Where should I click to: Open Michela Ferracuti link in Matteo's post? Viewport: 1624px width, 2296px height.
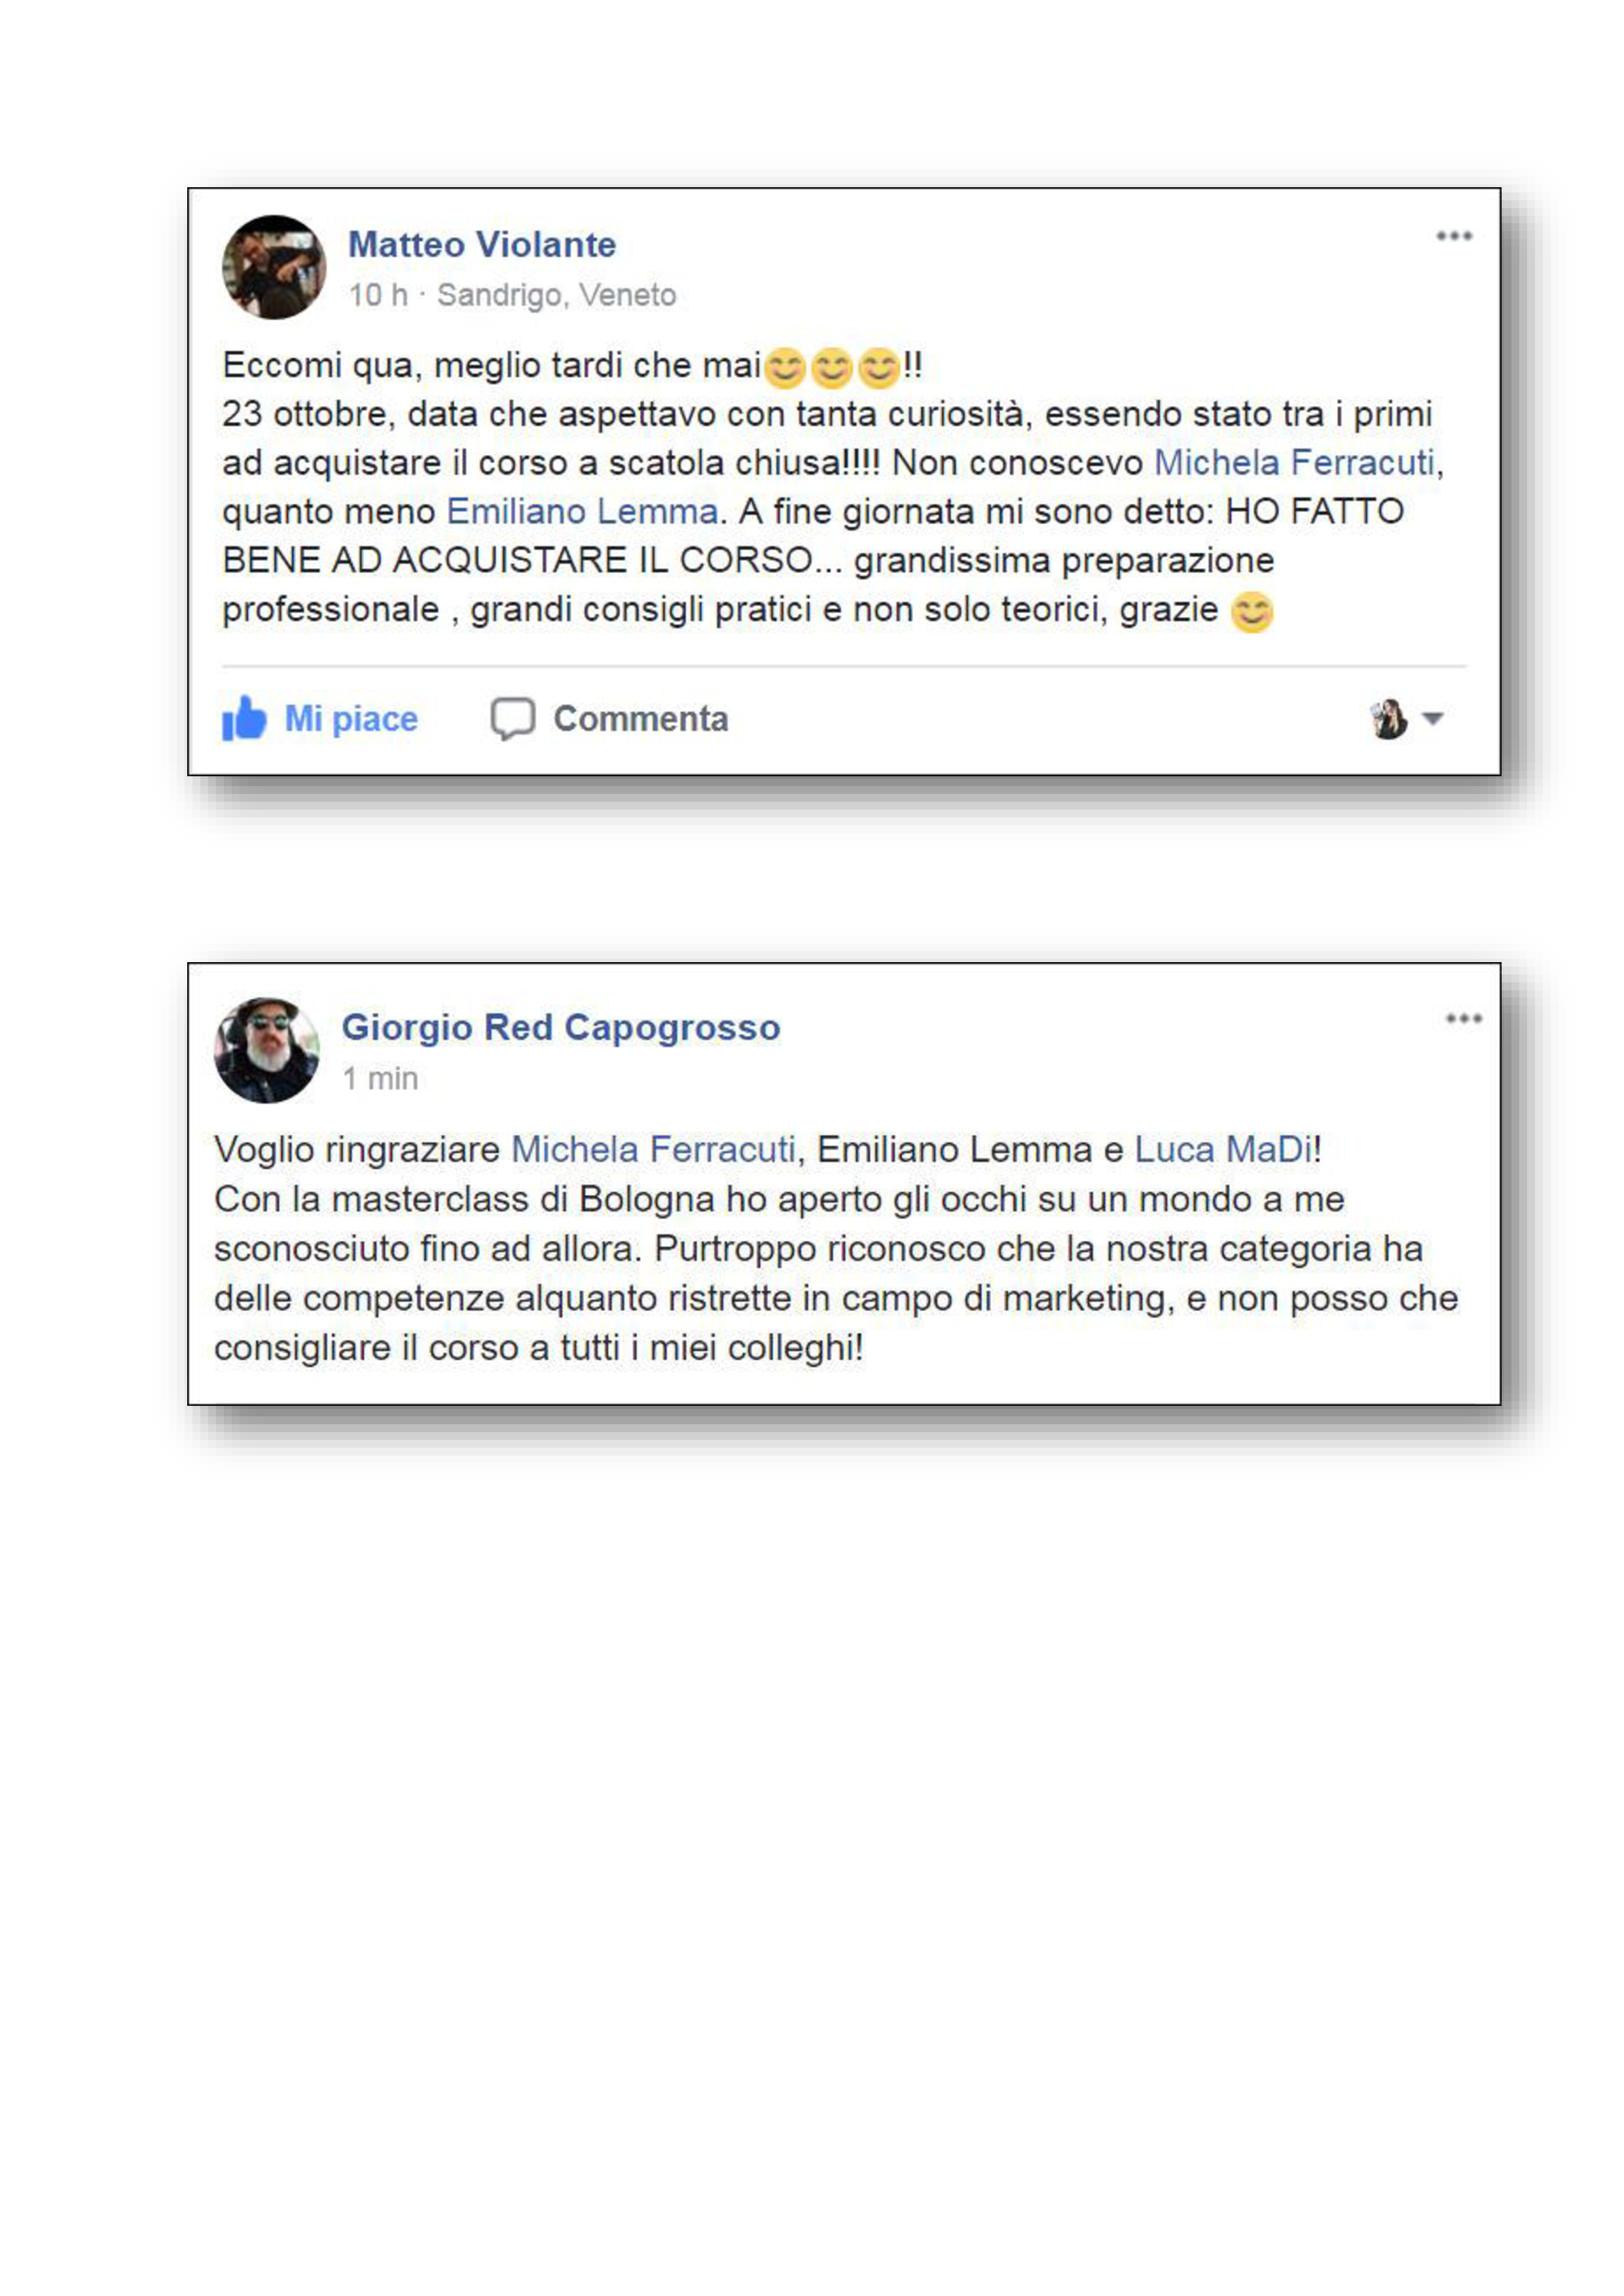1294,462
